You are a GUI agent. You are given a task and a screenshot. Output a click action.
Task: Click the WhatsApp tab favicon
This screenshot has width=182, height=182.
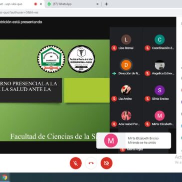pyautogui.click(x=49, y=4)
